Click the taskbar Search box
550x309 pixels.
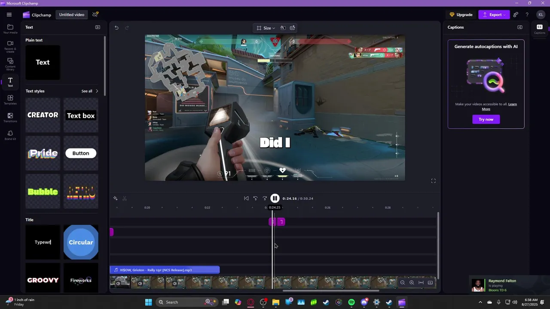tap(187, 302)
